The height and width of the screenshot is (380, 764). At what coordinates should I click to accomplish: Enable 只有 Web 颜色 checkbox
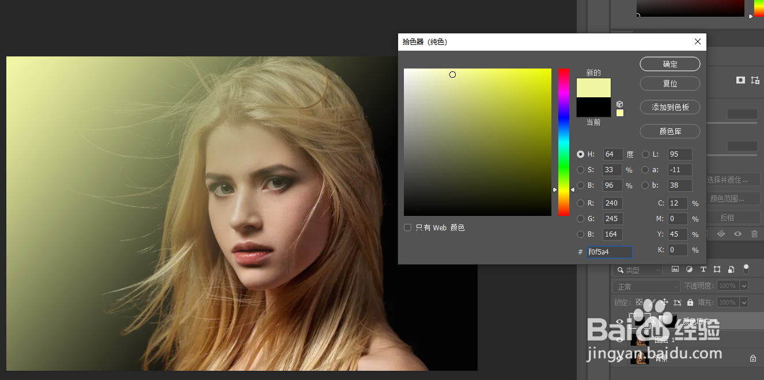pos(407,228)
